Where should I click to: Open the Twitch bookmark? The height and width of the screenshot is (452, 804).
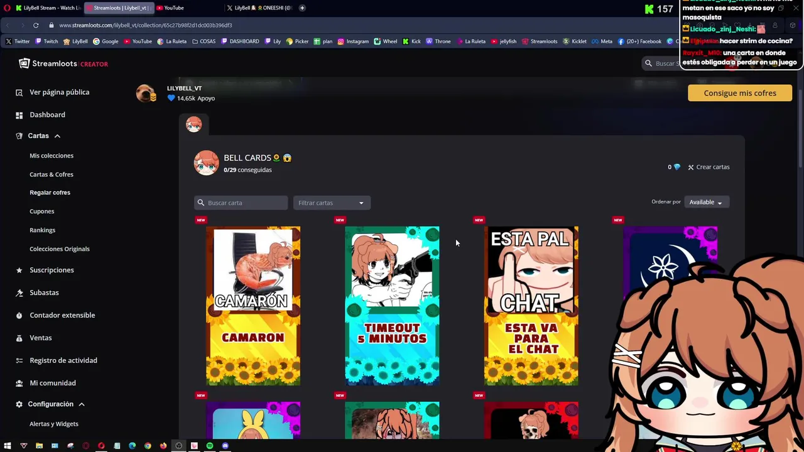pos(46,41)
